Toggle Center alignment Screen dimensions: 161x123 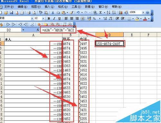[x=71, y=19]
